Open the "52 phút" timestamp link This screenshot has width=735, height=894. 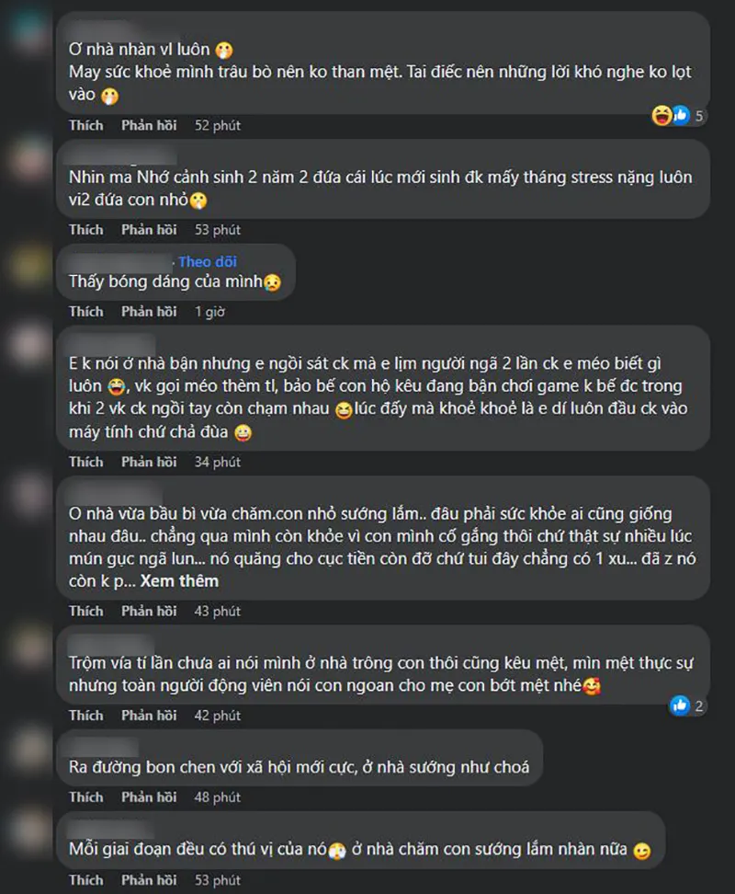218,125
